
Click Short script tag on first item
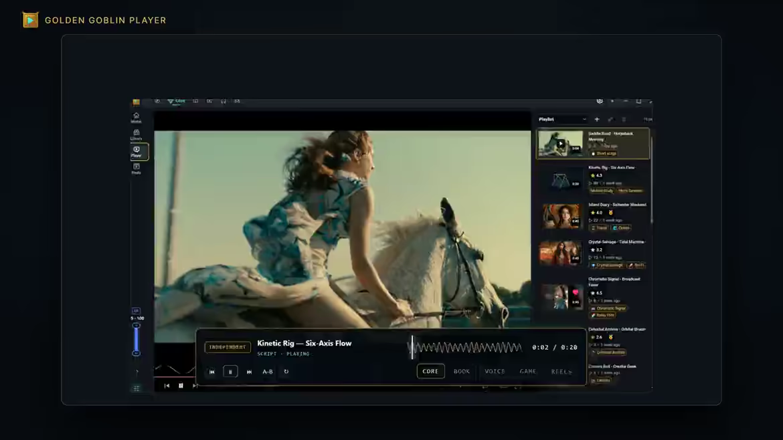point(604,154)
